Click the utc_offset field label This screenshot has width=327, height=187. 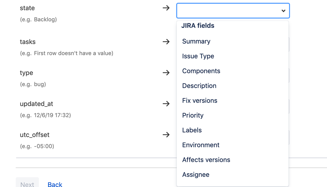(35, 135)
